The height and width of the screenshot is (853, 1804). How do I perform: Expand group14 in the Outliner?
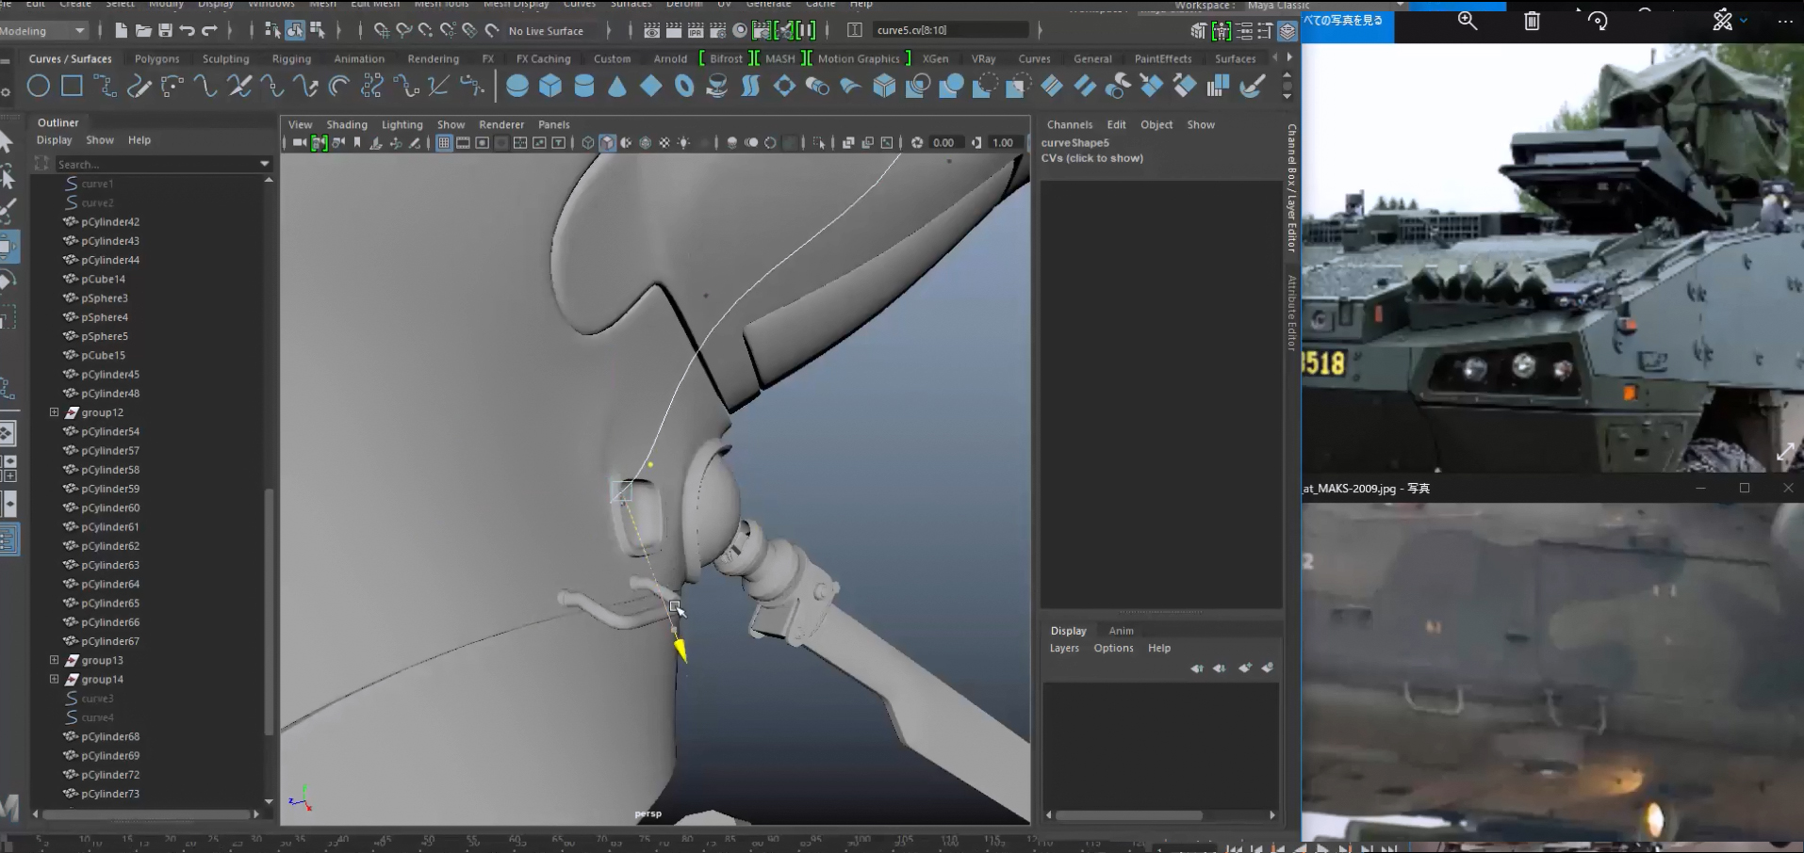point(54,679)
